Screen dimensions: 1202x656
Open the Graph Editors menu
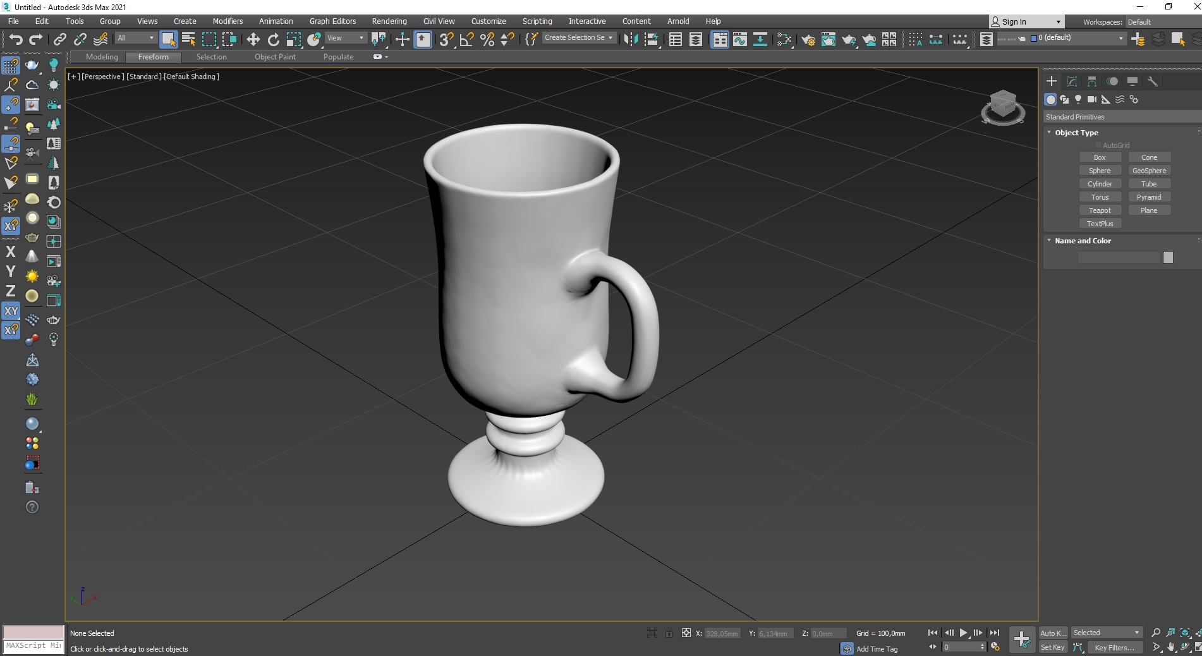pos(333,21)
